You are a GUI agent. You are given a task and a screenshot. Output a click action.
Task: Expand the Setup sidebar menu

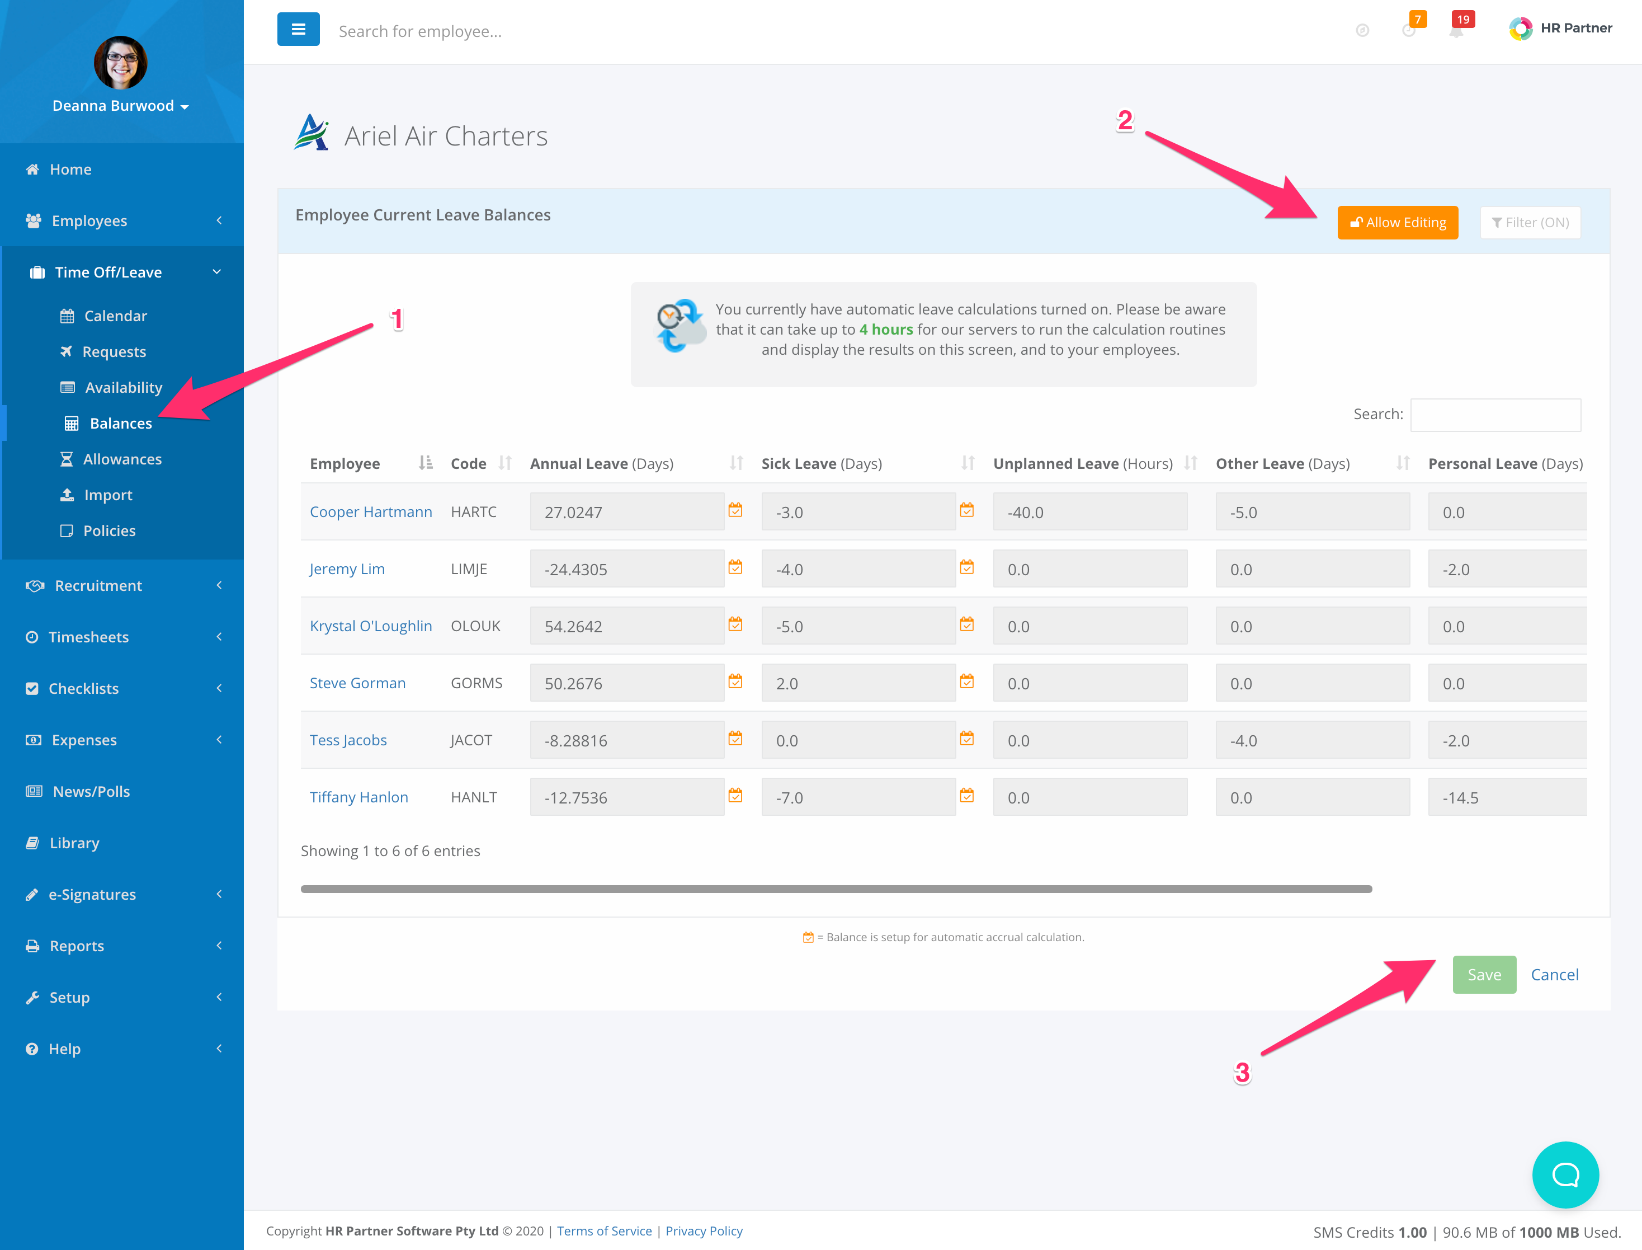[x=122, y=997]
